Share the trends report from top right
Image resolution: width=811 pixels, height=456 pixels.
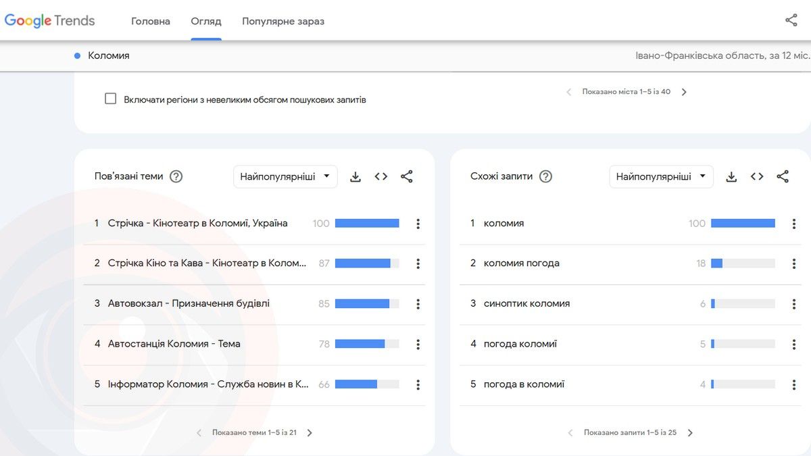[791, 20]
